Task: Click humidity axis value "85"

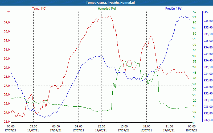Action: click(195, 28)
